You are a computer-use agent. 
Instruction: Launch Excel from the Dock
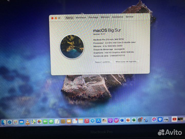134,120
